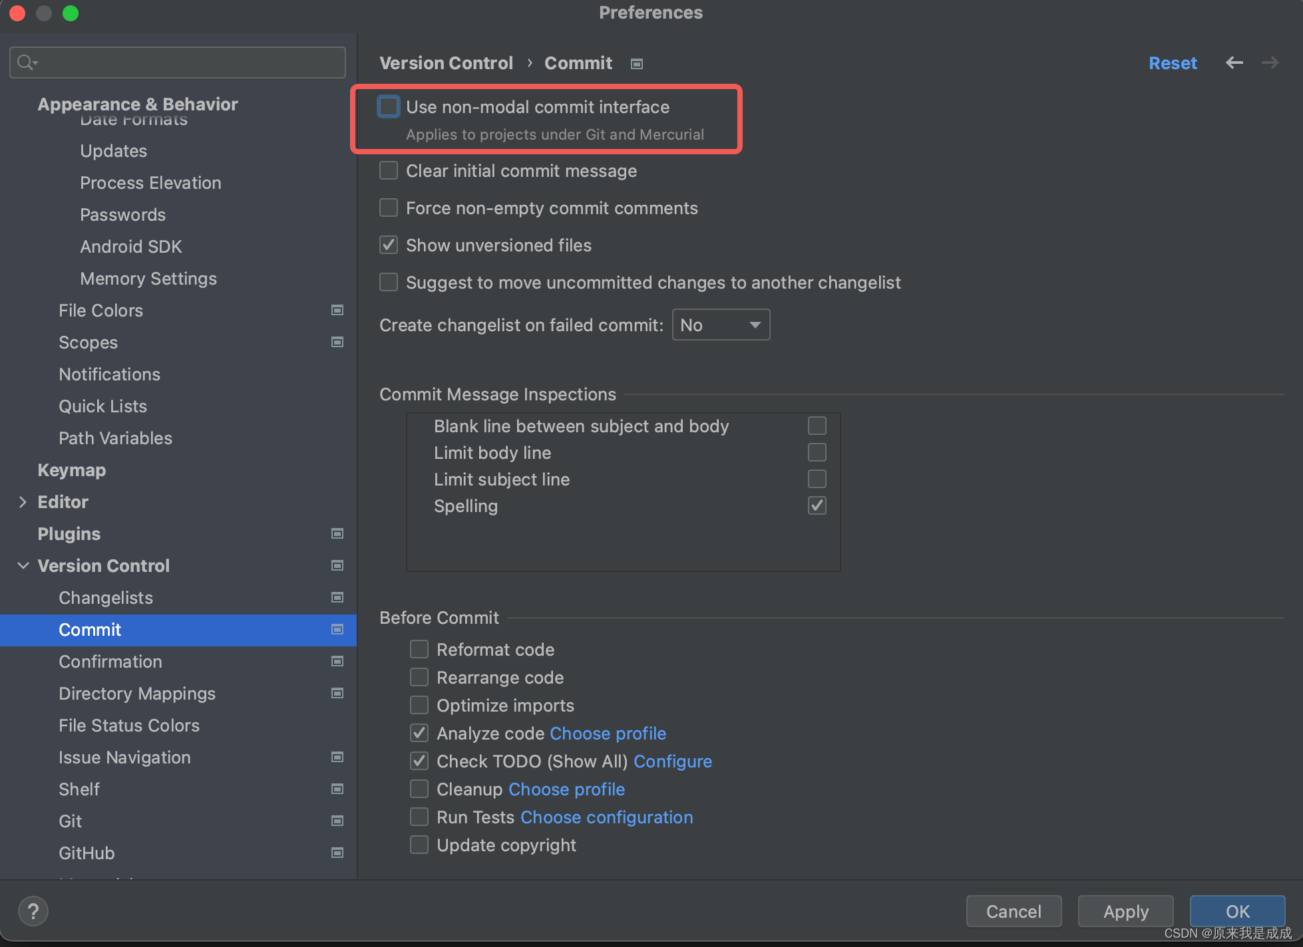Screen dimensions: 1303x947
Task: Click the magnifier icon in the settings search box
Action: tap(26, 62)
